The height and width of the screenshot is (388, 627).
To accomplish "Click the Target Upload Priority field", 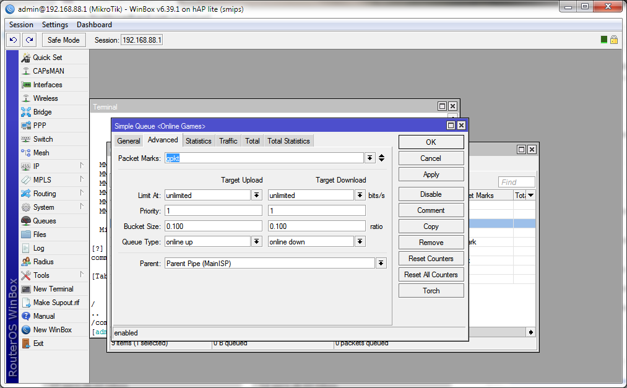I will tap(214, 210).
